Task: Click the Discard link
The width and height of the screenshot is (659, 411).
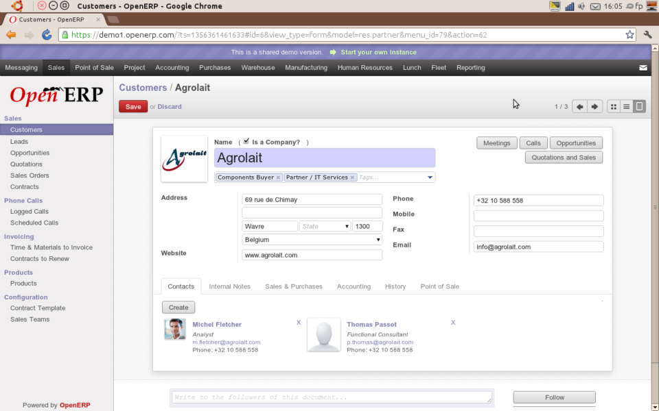Action: [170, 107]
